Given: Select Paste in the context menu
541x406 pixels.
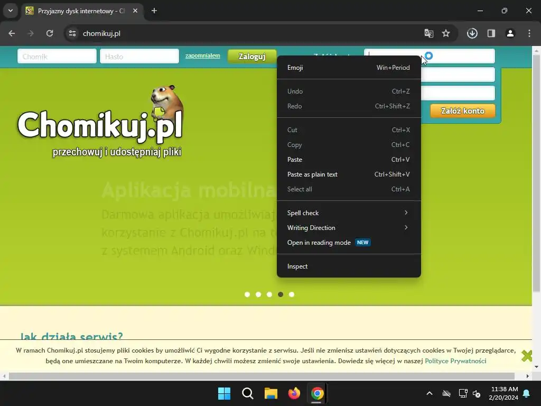Looking at the screenshot, I should 349,160.
